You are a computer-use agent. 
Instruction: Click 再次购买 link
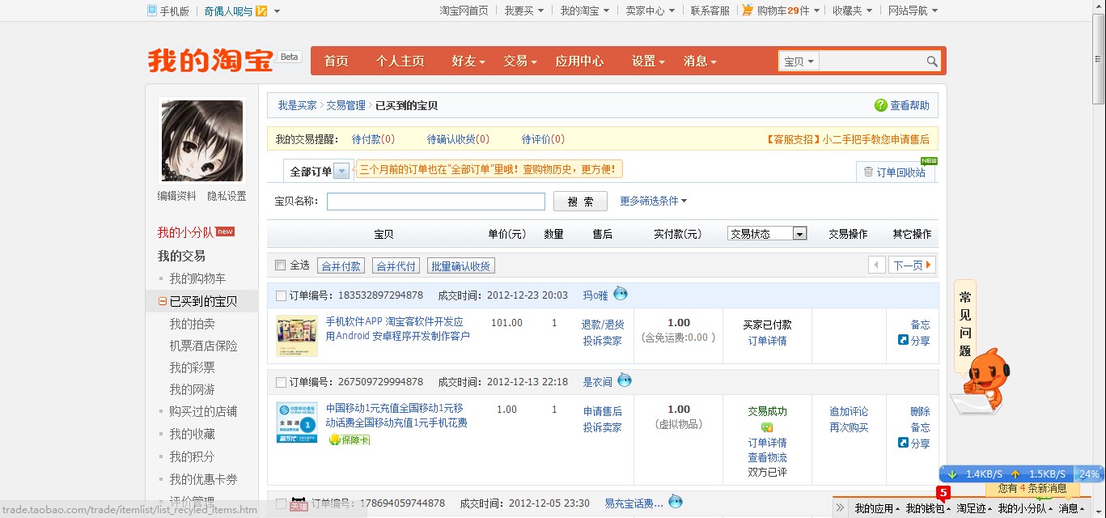click(x=849, y=427)
